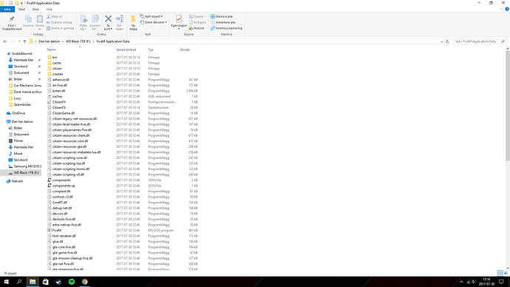Click Klipp ut scissors icon
The image size is (510, 287).
[x=49, y=16]
